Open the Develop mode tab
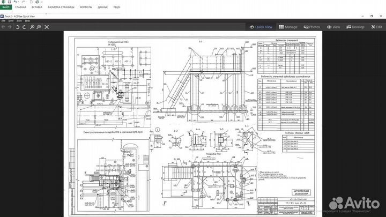The image size is (386, 217). (x=355, y=26)
